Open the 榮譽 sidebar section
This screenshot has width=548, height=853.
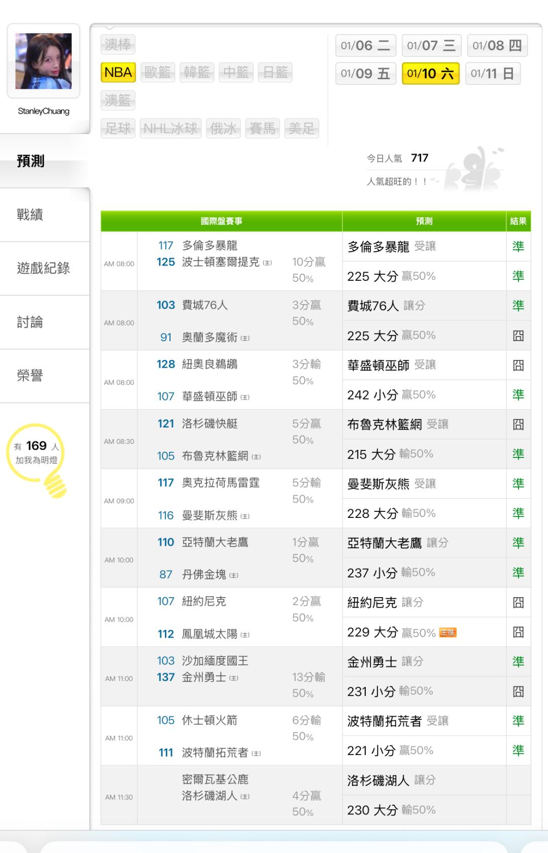(x=30, y=376)
